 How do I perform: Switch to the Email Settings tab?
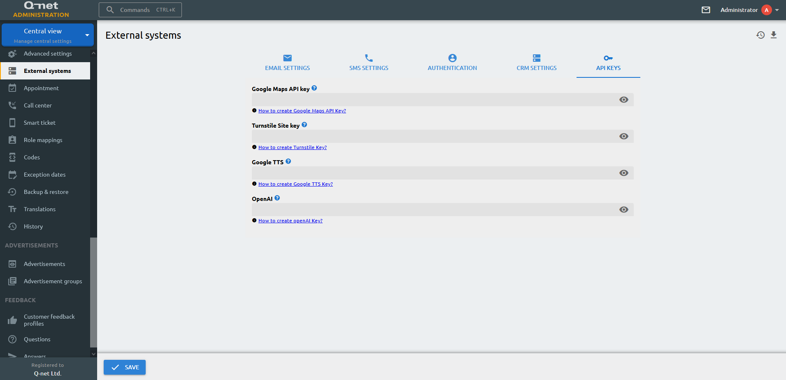point(287,63)
